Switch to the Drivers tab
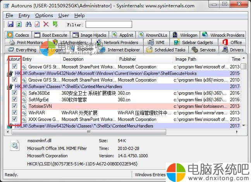The height and width of the screenshot is (182, 251). coord(232,49)
